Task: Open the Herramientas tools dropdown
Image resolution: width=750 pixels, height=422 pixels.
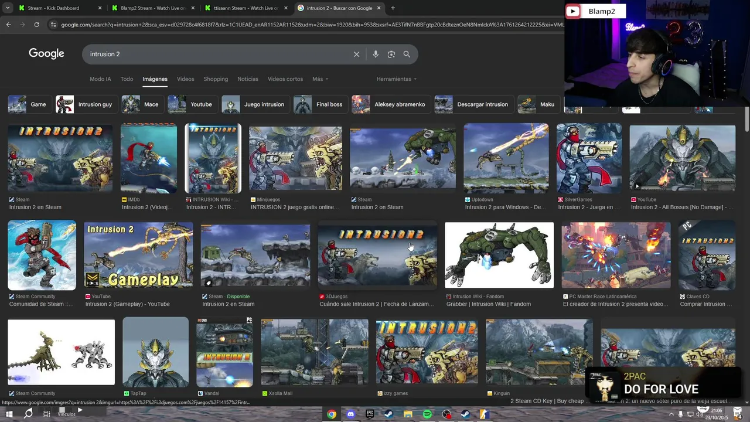Action: [x=397, y=79]
